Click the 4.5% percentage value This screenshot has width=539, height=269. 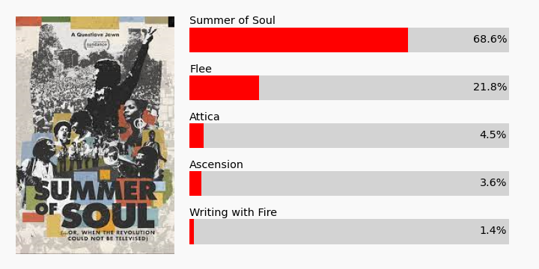click(493, 134)
